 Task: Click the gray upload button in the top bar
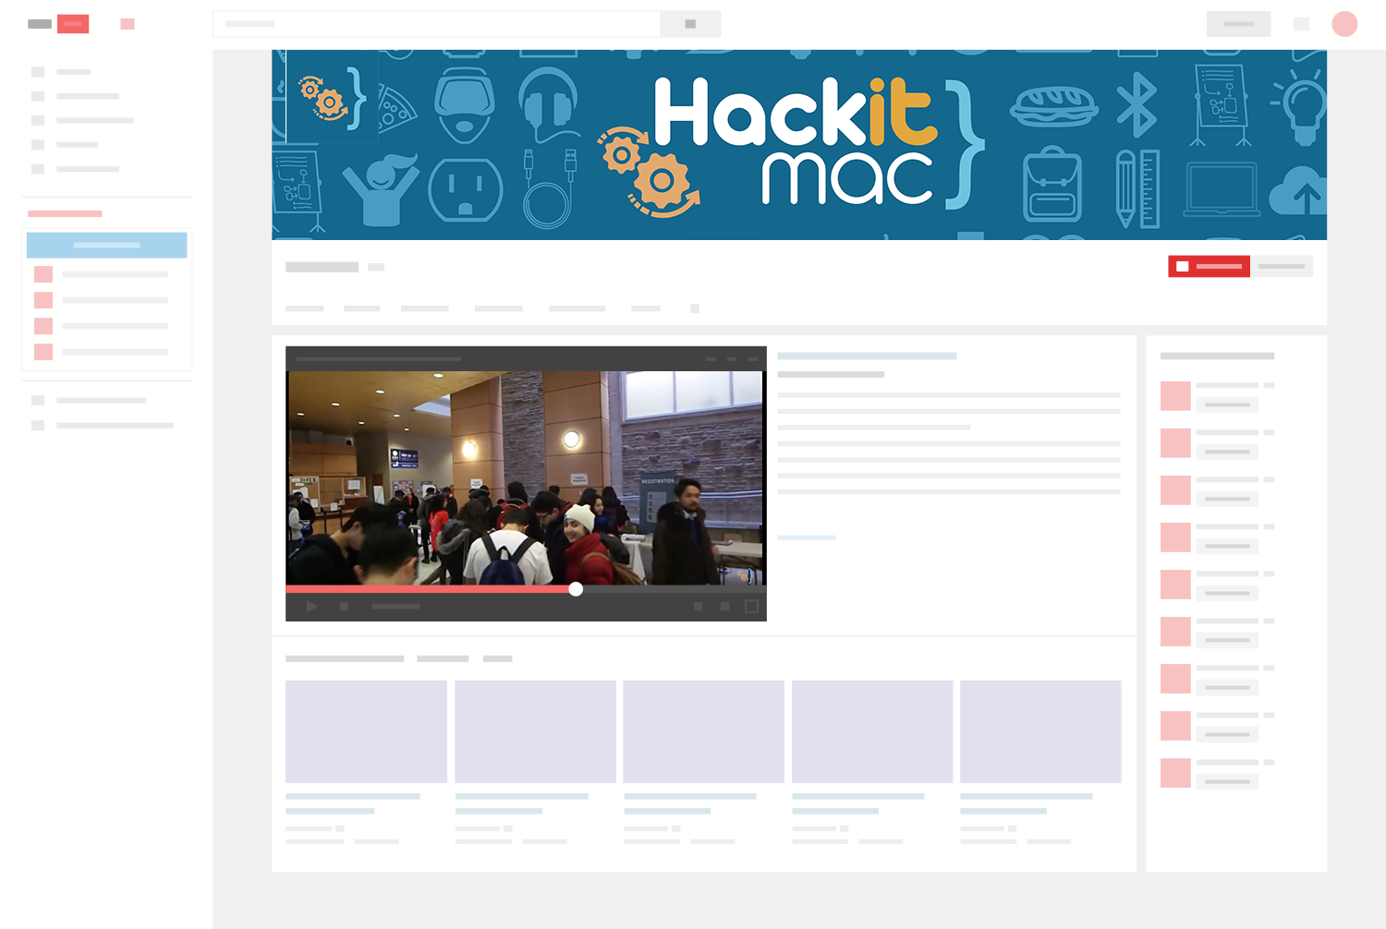[1238, 24]
